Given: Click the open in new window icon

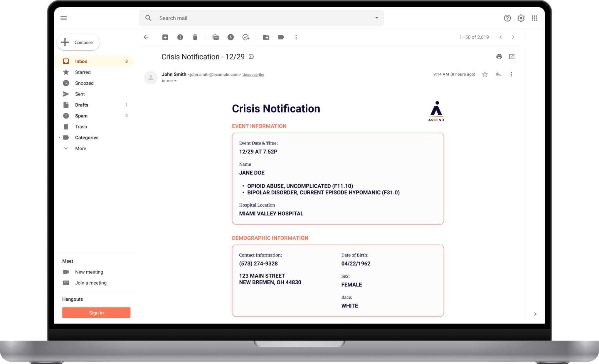Looking at the screenshot, I should 512,56.
